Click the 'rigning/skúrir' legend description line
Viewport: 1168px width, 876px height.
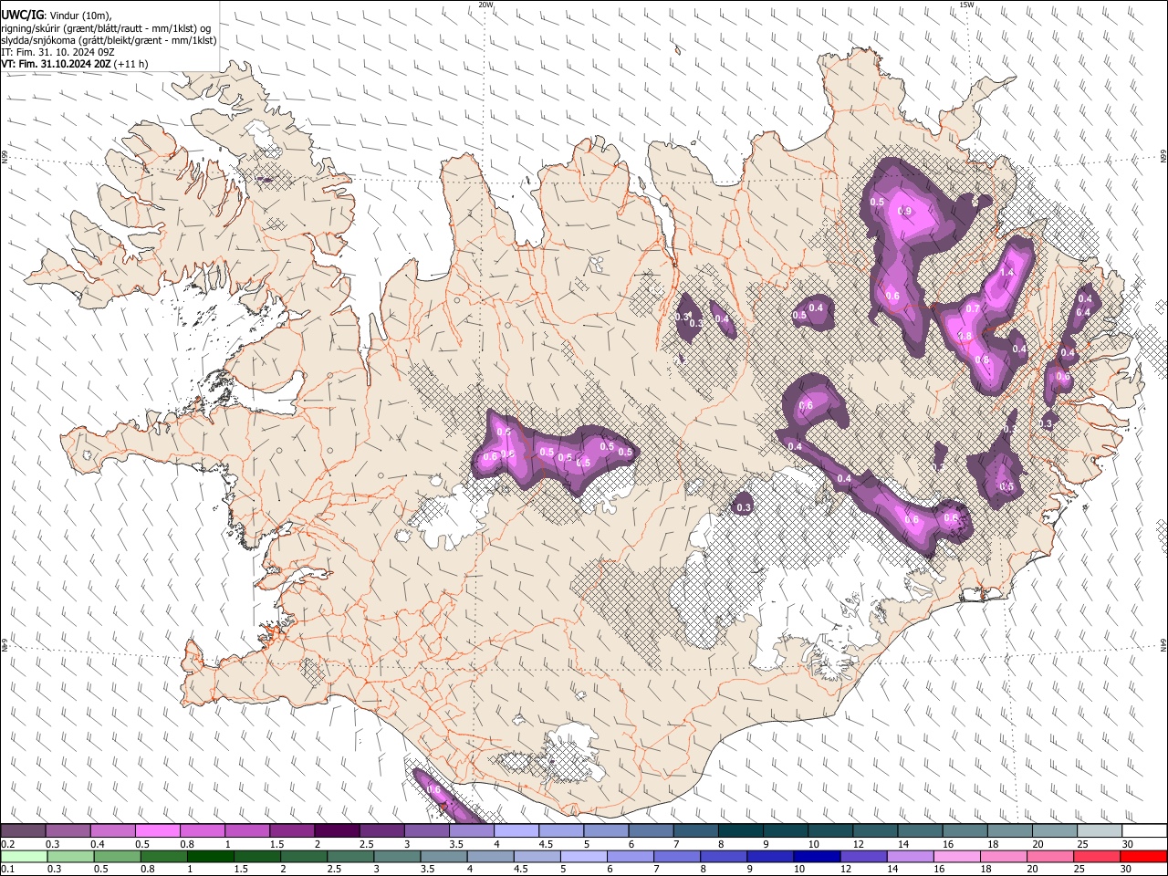106,28
